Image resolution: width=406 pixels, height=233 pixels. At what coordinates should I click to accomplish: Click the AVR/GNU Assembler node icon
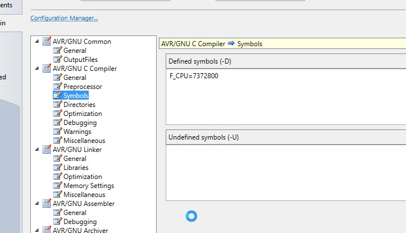[47, 204]
